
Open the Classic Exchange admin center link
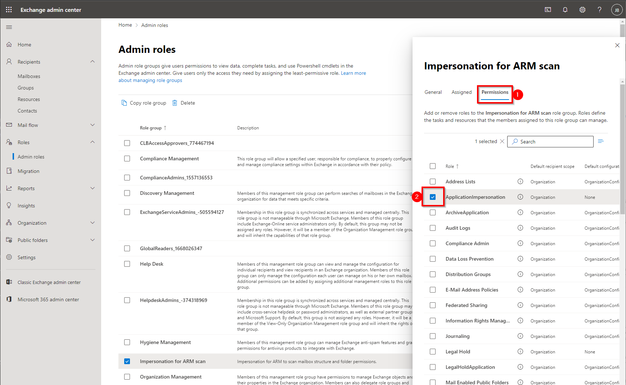click(x=49, y=282)
